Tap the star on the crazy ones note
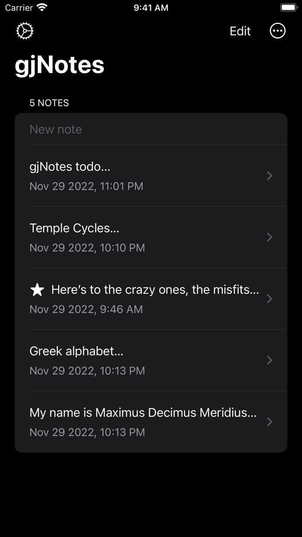 37,290
